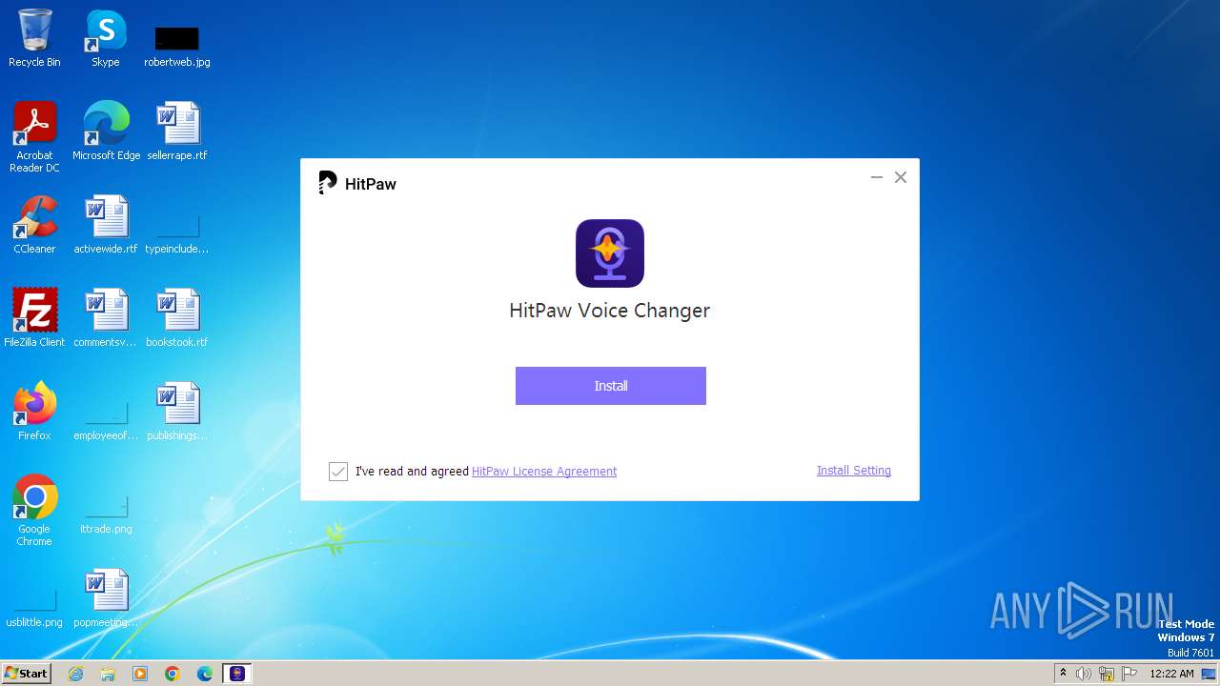
Task: Select the employeeof file icon
Action: pos(106,421)
